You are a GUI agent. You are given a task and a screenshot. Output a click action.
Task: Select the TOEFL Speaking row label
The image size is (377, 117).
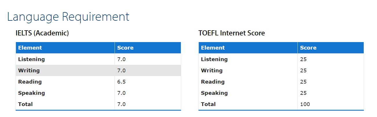pos(214,93)
